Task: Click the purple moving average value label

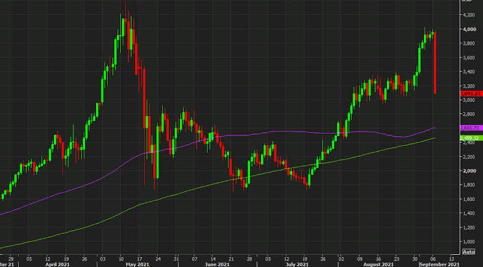Action: point(469,128)
